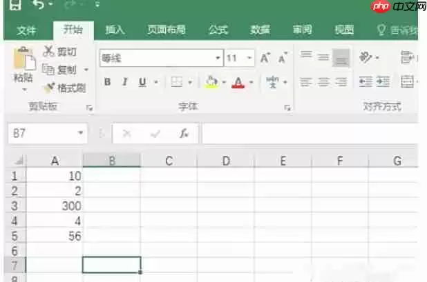
Task: Select column header C
Action: (x=169, y=161)
